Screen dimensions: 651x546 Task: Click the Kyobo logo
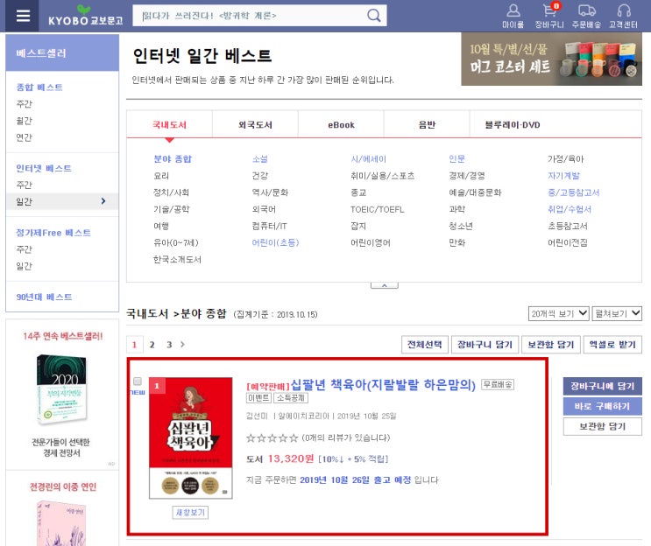[x=85, y=16]
